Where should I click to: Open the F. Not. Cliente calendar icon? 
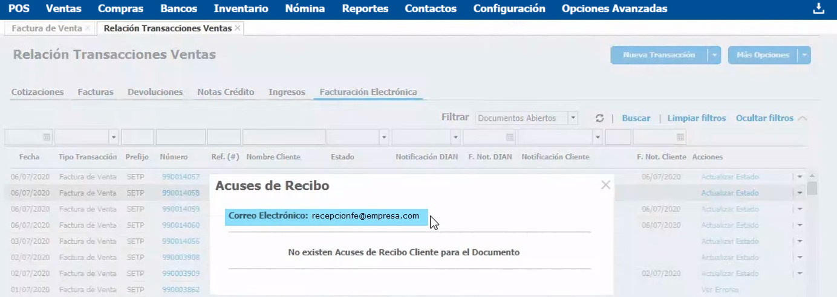pyautogui.click(x=681, y=137)
